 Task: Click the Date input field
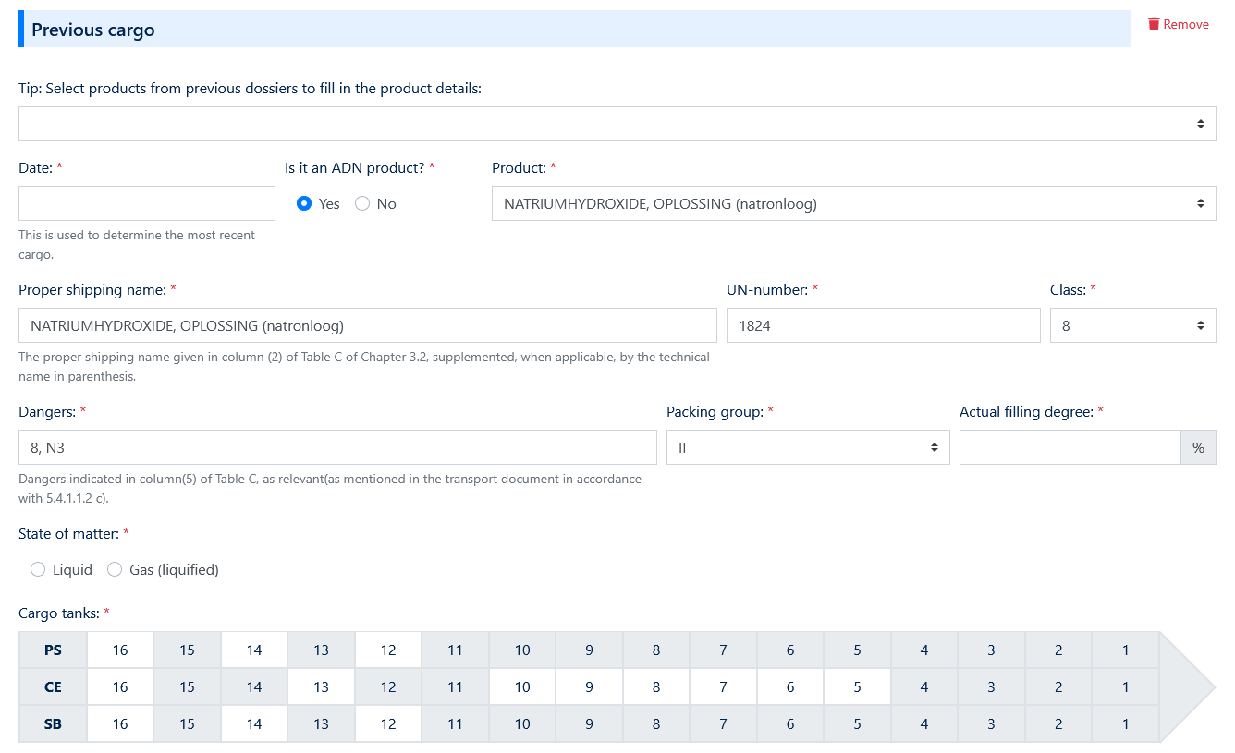(146, 203)
